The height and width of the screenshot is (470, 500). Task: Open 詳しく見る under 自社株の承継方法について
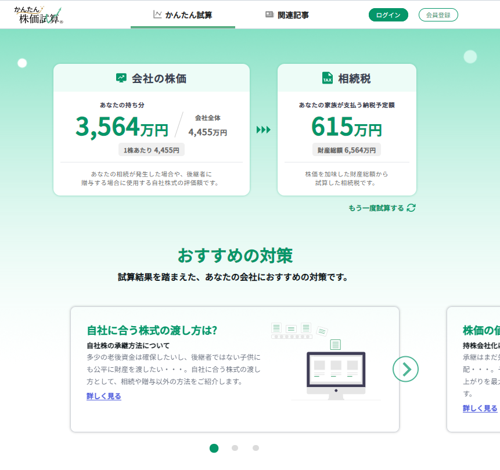click(104, 396)
